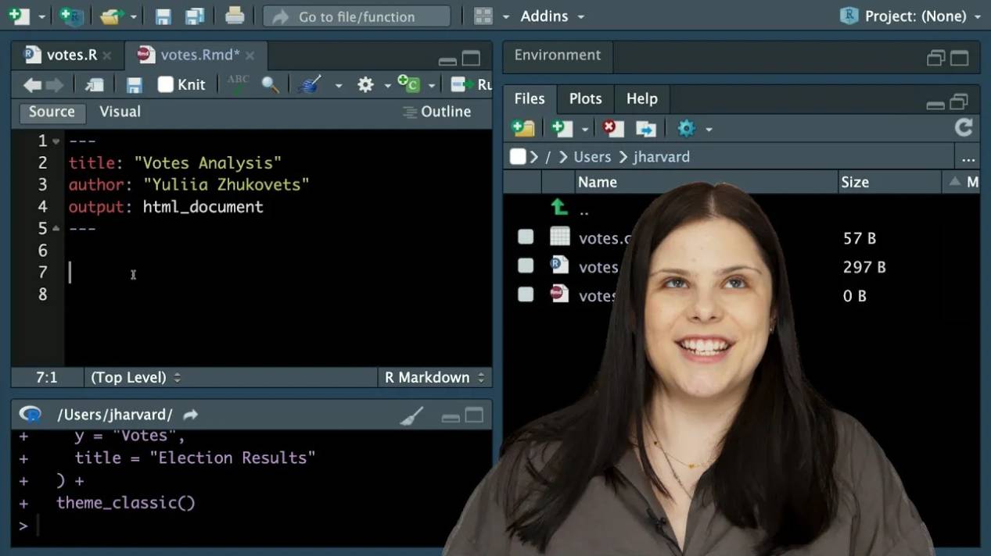The height and width of the screenshot is (556, 991).
Task: Change the R Markdown file type selector
Action: (x=435, y=377)
